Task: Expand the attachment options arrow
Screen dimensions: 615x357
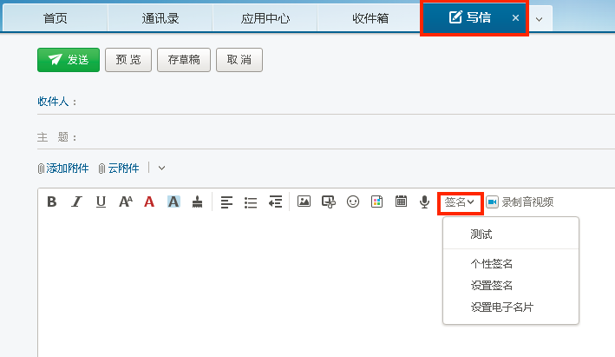Action: [161, 168]
